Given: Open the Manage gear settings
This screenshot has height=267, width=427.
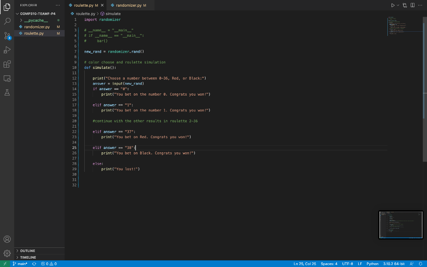Looking at the screenshot, I should [x=7, y=253].
